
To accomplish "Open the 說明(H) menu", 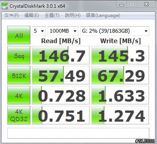I will [73, 15].
